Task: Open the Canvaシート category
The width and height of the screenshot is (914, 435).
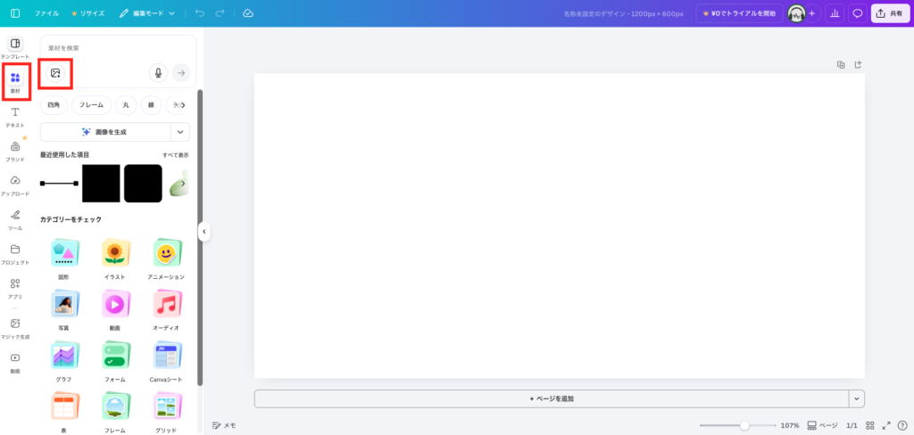Action: [x=166, y=362]
